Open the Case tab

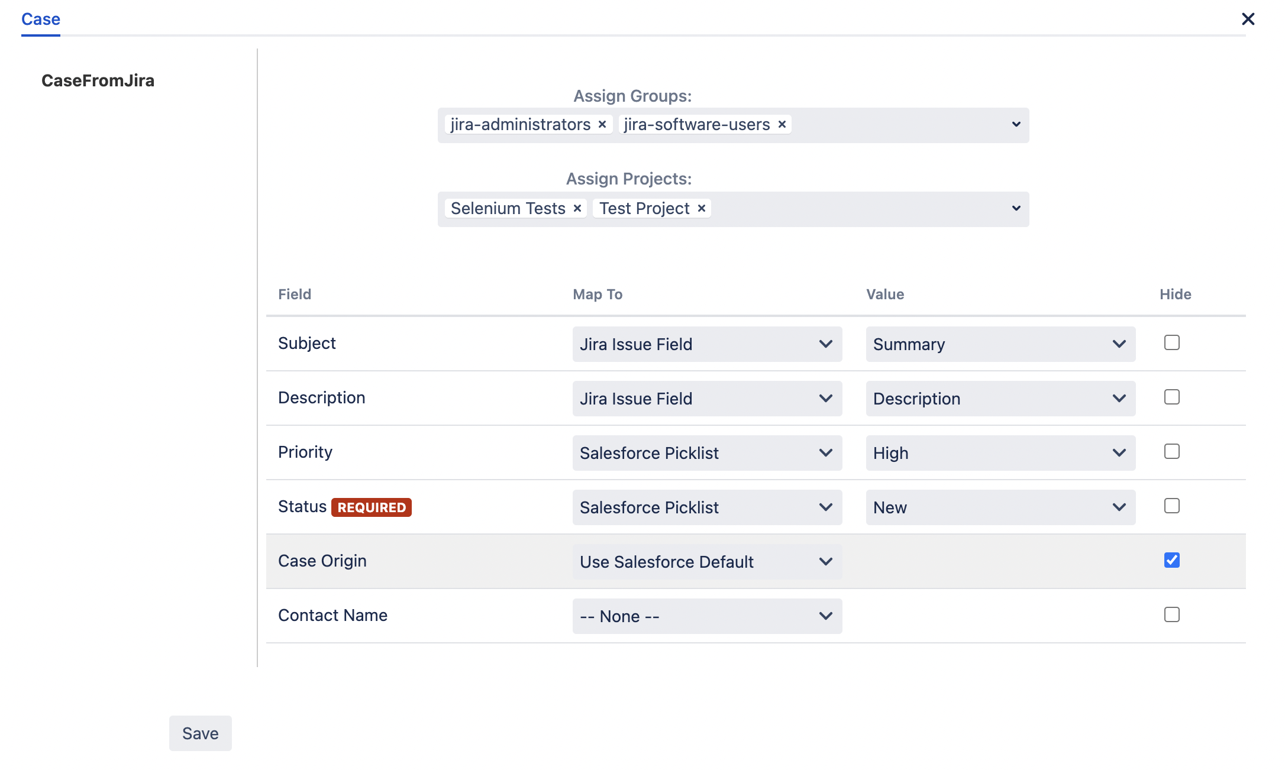(x=41, y=20)
